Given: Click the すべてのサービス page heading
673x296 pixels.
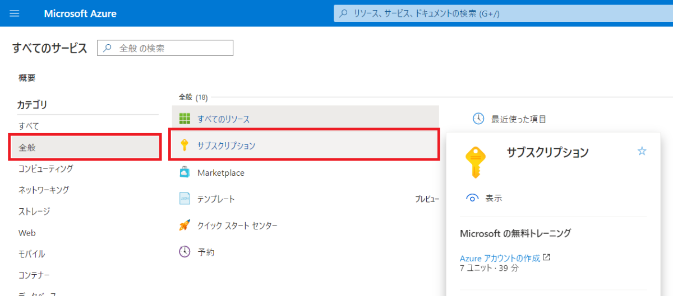Looking at the screenshot, I should (50, 48).
